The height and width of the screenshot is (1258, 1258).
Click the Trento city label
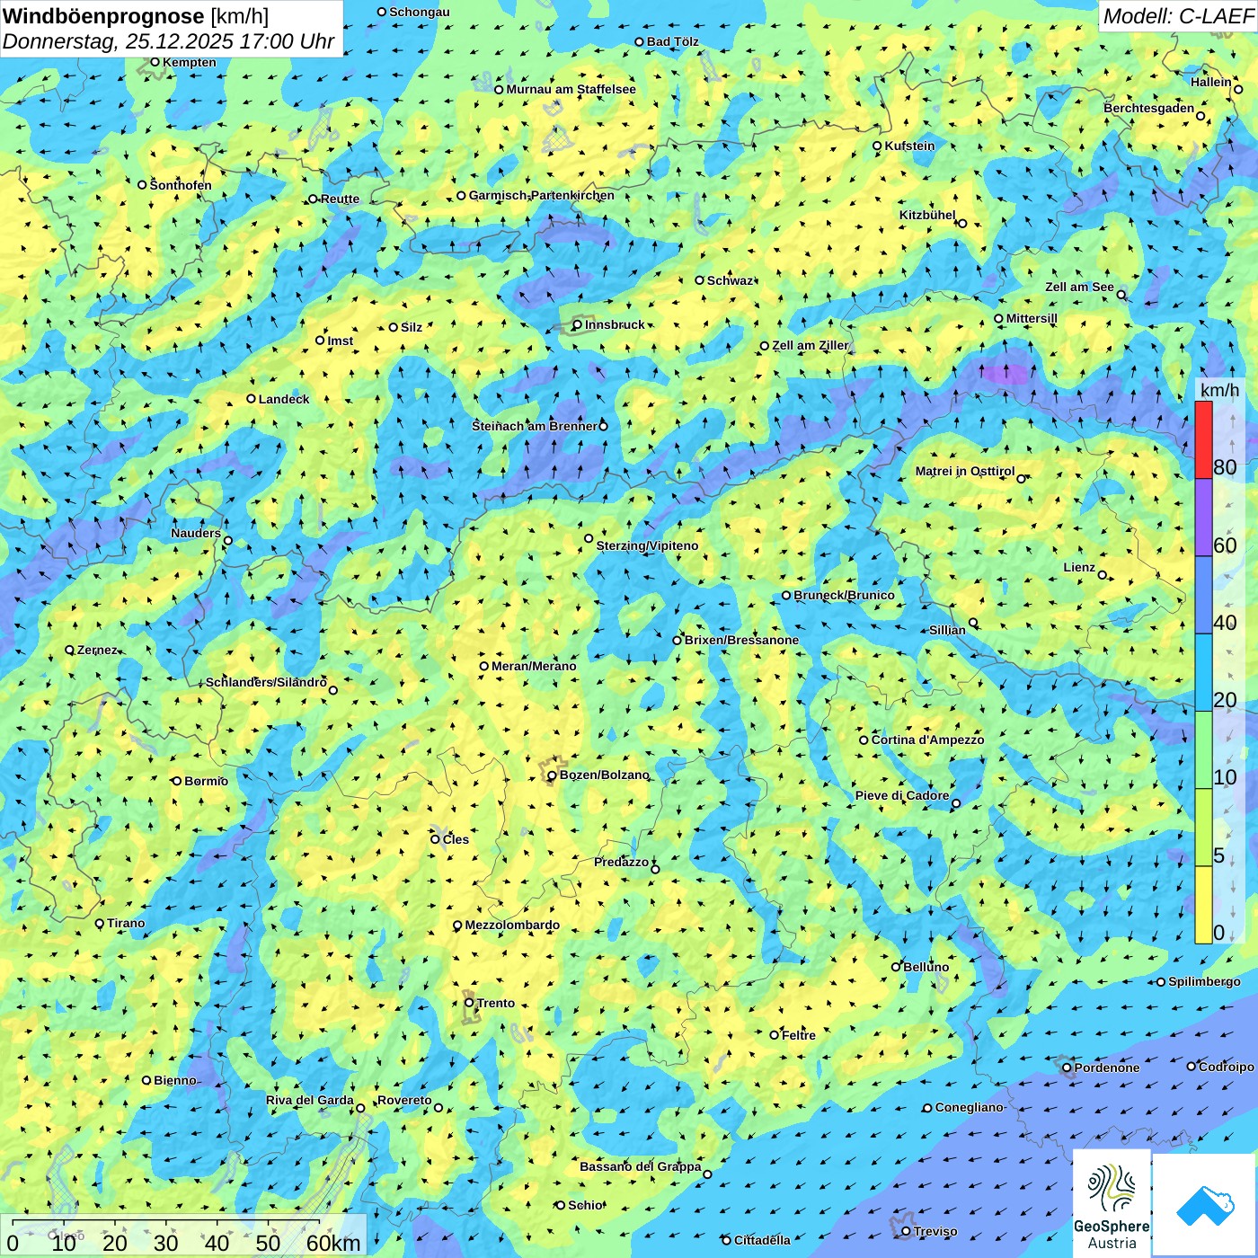coord(496,1003)
